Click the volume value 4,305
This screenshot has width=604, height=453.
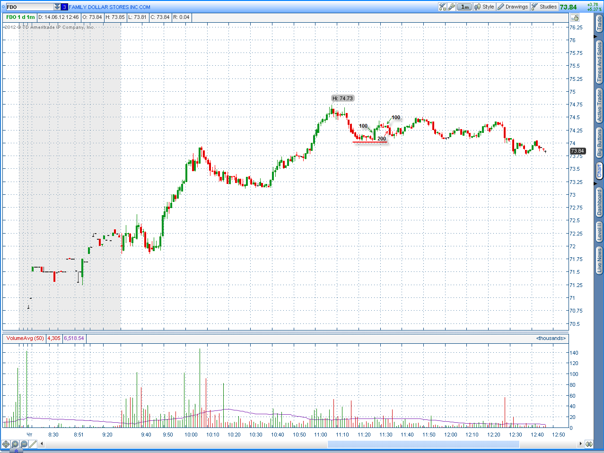click(x=54, y=338)
